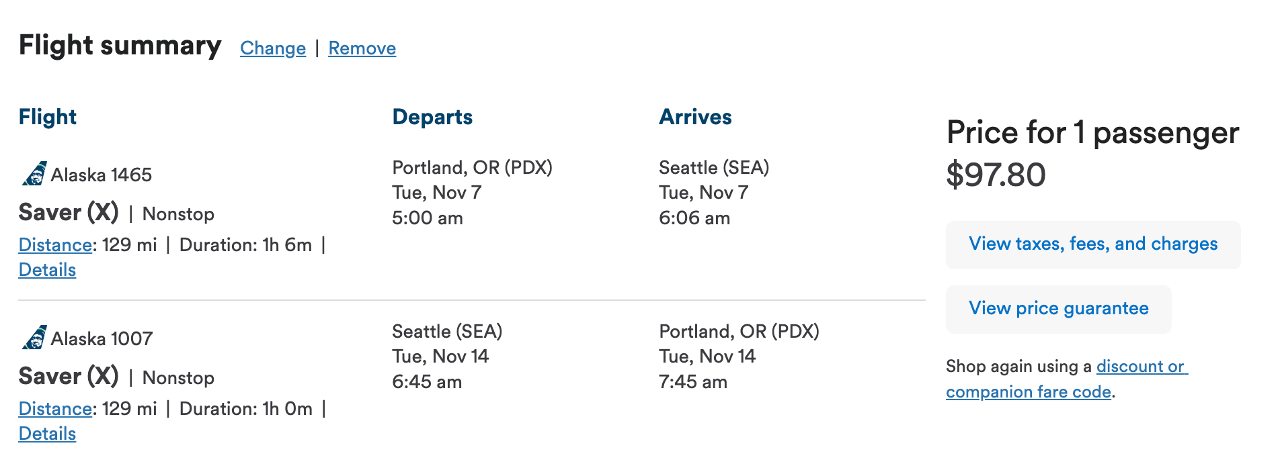This screenshot has height=466, width=1280.
Task: Click the Change flight link
Action: click(x=272, y=48)
